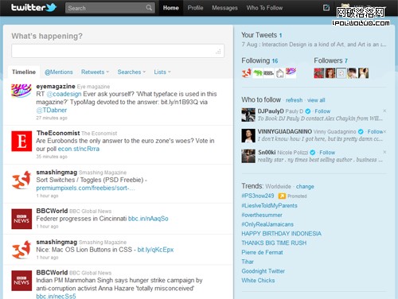Follow Sn00ki
Screen dimensions: 398x299
pyautogui.click(x=327, y=152)
